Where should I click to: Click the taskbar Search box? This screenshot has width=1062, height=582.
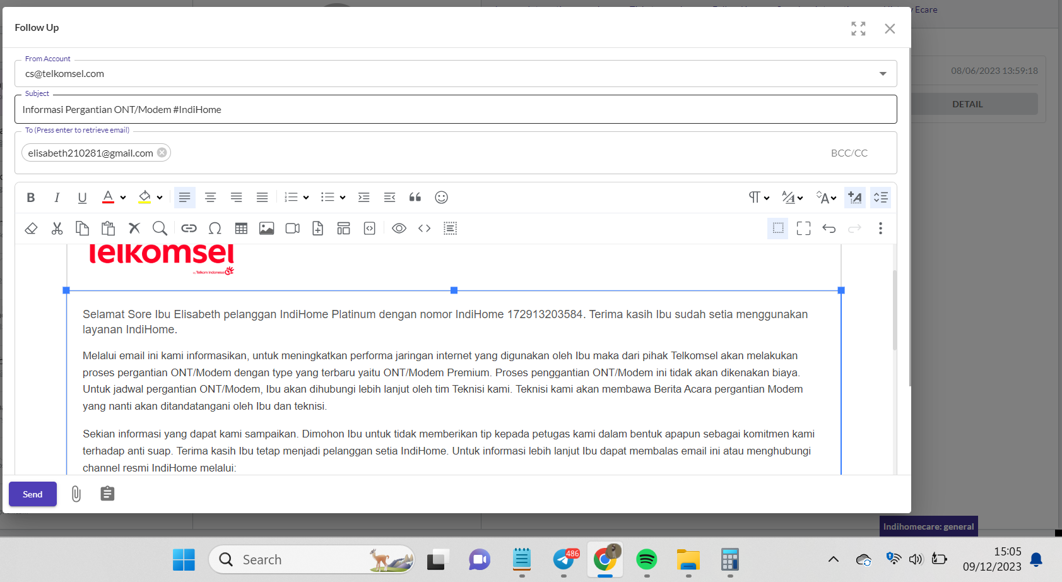tap(312, 559)
